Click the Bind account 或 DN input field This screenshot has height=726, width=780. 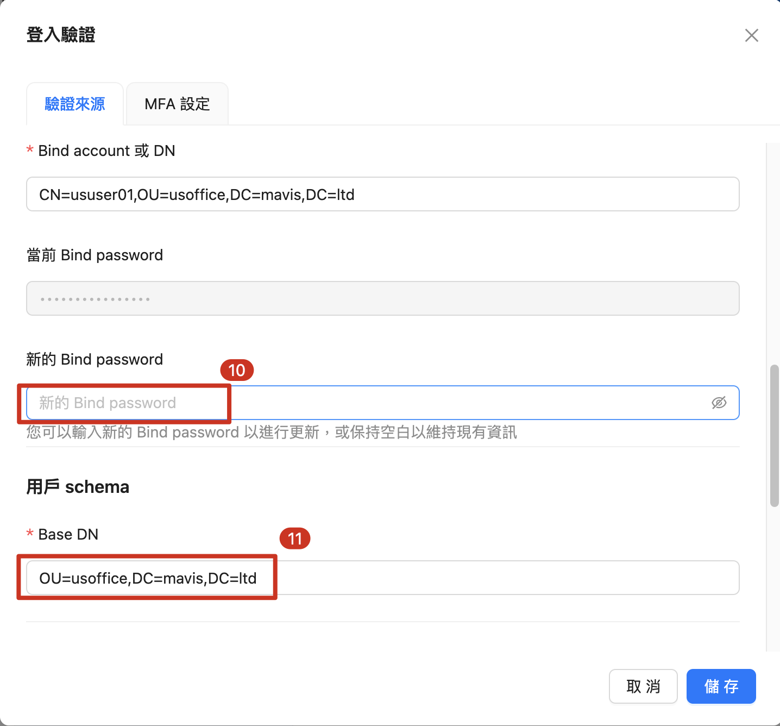[382, 194]
